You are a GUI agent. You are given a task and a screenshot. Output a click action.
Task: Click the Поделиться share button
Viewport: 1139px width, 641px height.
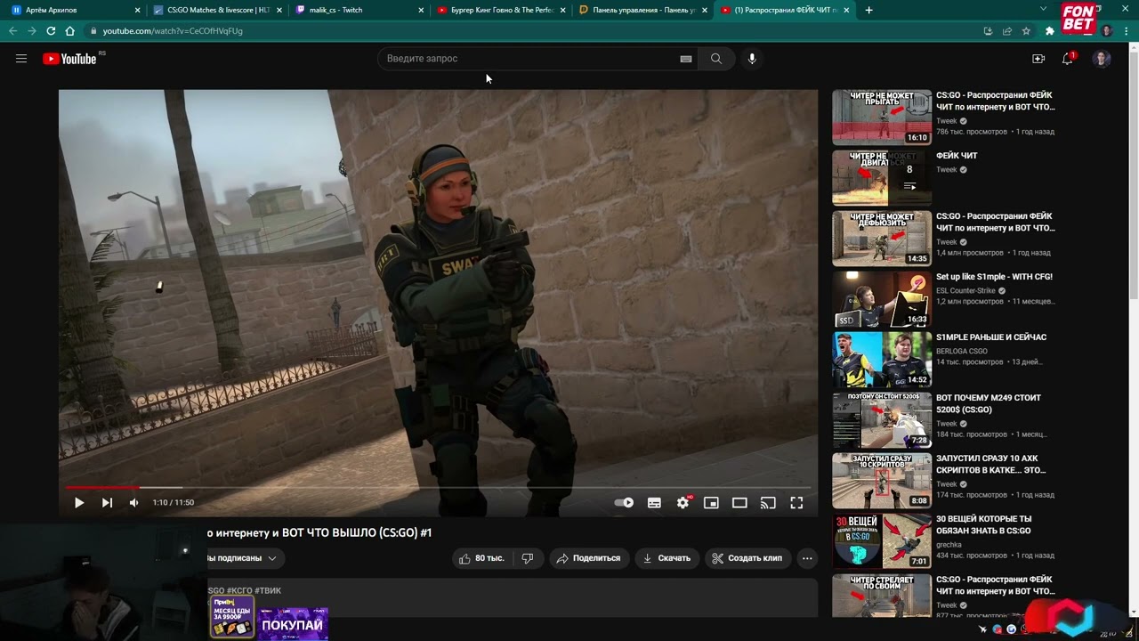pos(589,558)
